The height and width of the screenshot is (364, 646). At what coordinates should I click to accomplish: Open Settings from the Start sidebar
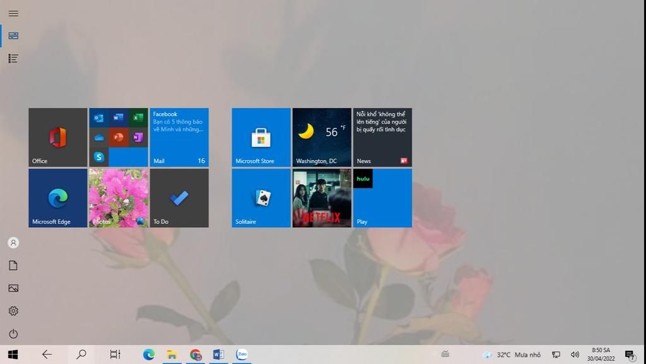13,311
